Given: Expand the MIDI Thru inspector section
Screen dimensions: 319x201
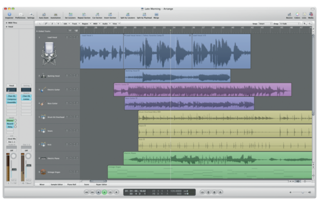Looking at the screenshot, I should pos(6,23).
